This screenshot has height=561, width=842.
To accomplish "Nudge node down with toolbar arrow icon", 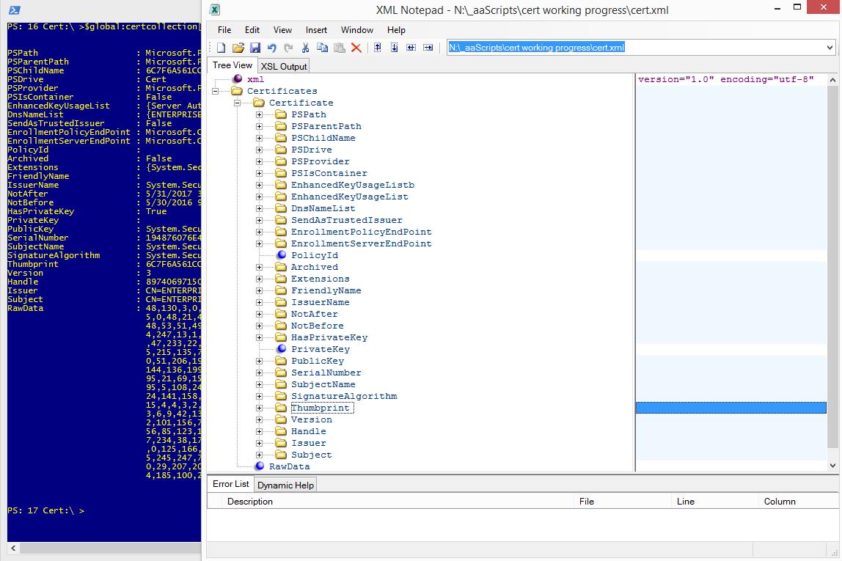I will 394,48.
